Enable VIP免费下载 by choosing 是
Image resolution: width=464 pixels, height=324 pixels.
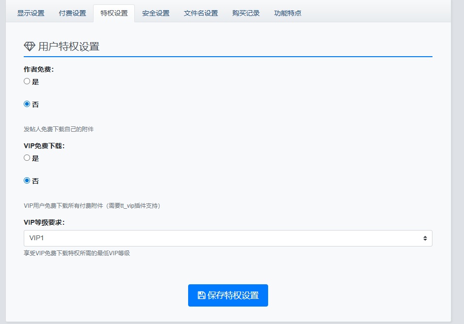tap(27, 158)
